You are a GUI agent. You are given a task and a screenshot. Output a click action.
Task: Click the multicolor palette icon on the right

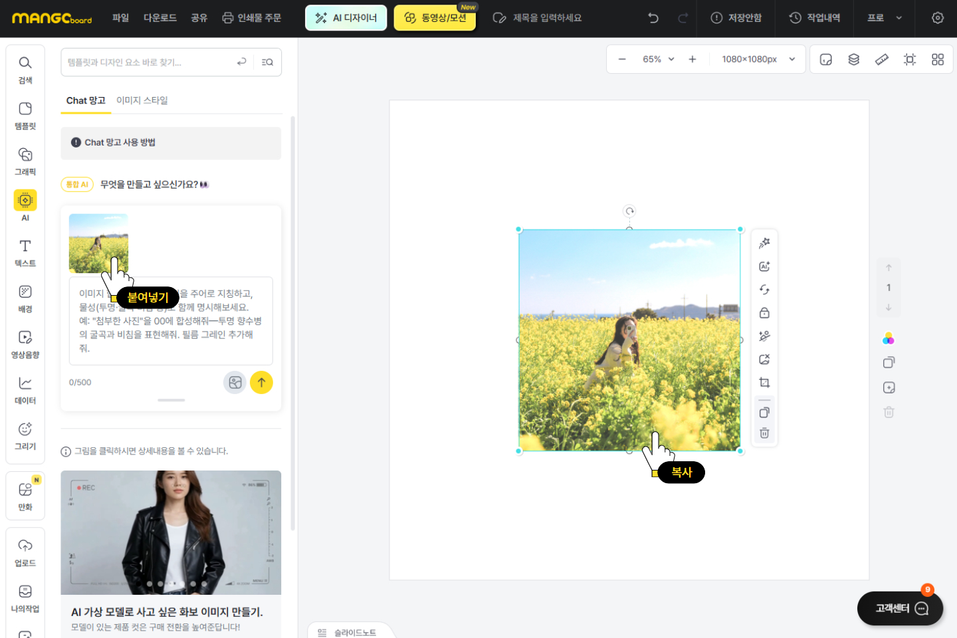tap(889, 339)
